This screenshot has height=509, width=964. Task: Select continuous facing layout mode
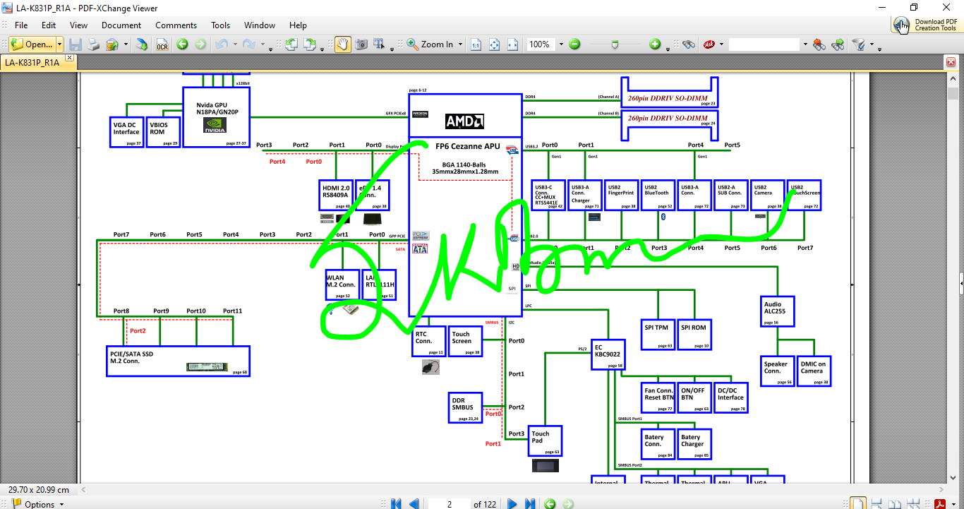point(913,503)
